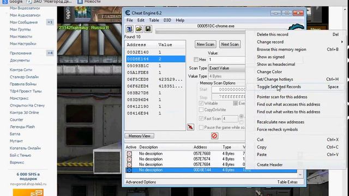This screenshot has width=349, height=196.
Task: Click the Fast Scan alignment field
Action: point(230,119)
